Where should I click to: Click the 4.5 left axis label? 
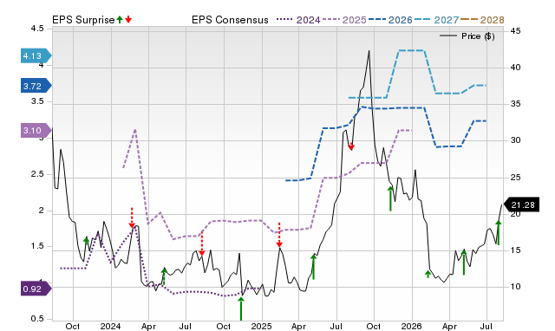[x=37, y=29]
